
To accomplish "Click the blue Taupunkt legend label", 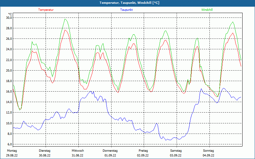I will [x=126, y=10].
